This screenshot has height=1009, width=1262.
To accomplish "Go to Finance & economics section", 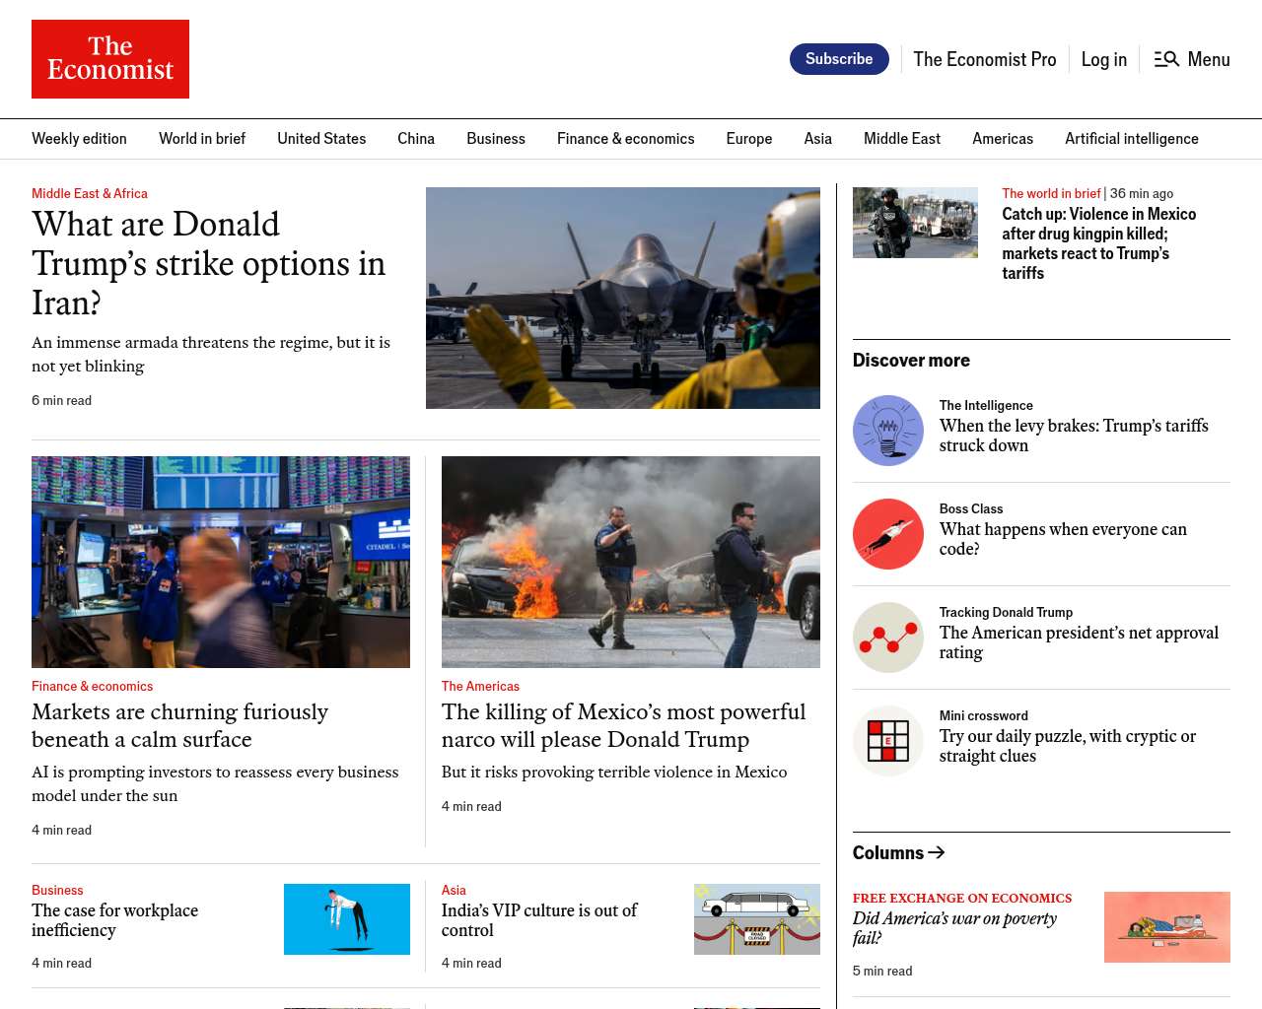I will coord(625,139).
